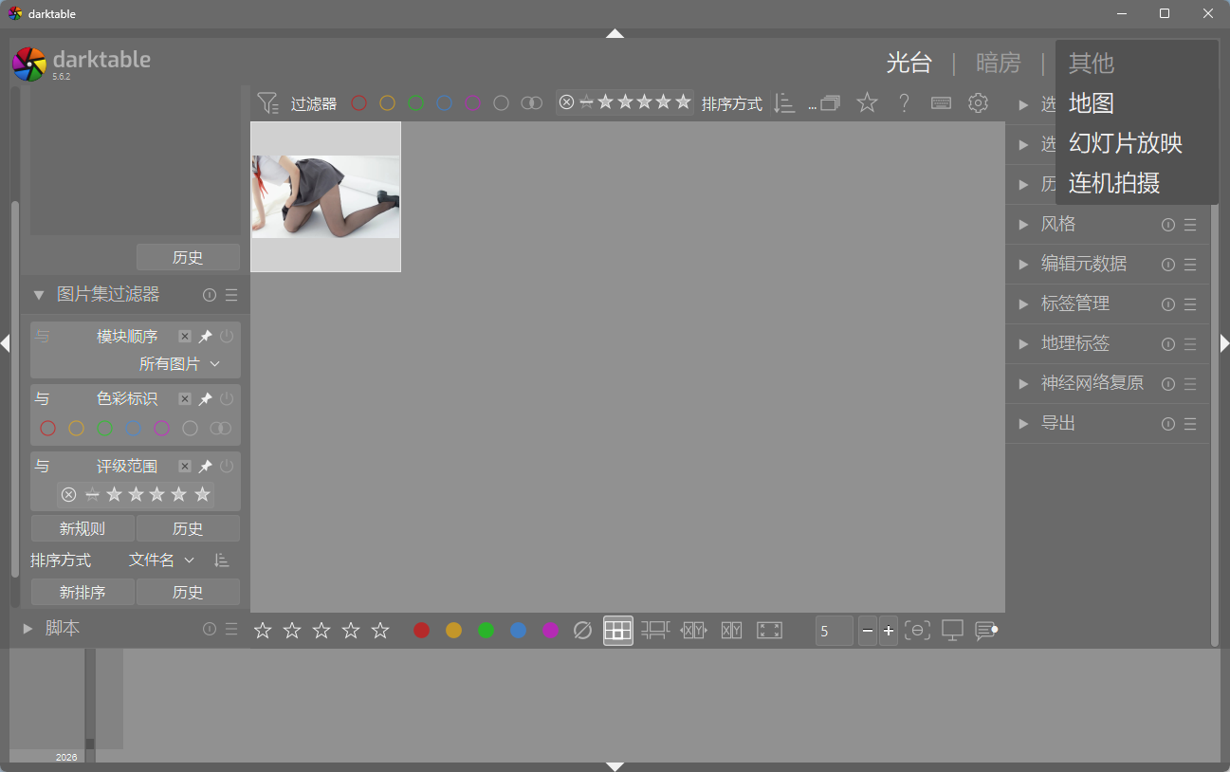Apply the green color label in bottom toolbar
The image size is (1230, 772).
[x=486, y=631]
